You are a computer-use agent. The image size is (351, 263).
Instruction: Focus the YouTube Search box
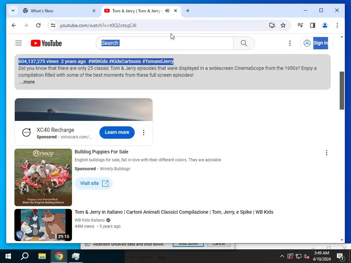(x=165, y=43)
